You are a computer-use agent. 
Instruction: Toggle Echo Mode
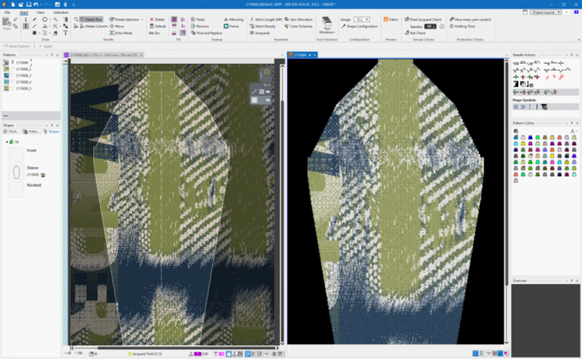pyautogui.click(x=122, y=33)
